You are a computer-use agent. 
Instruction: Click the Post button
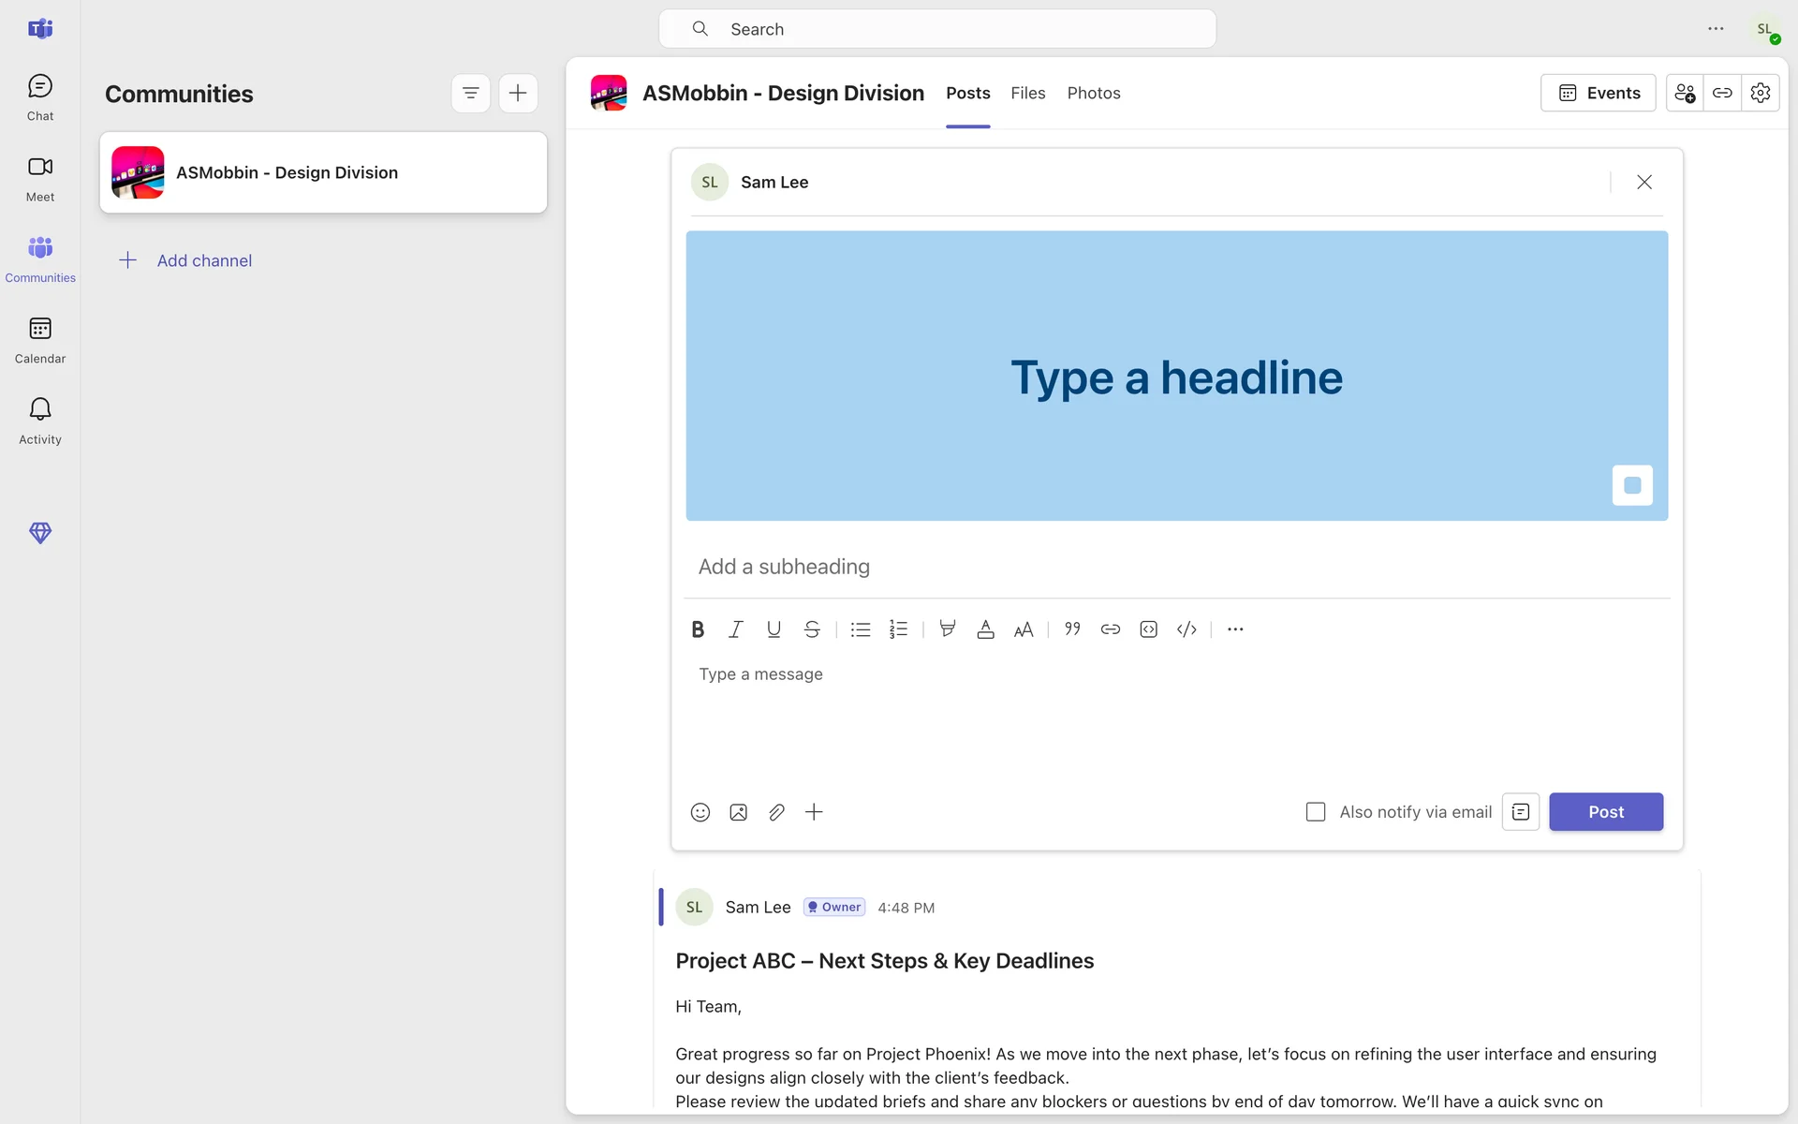(x=1605, y=812)
